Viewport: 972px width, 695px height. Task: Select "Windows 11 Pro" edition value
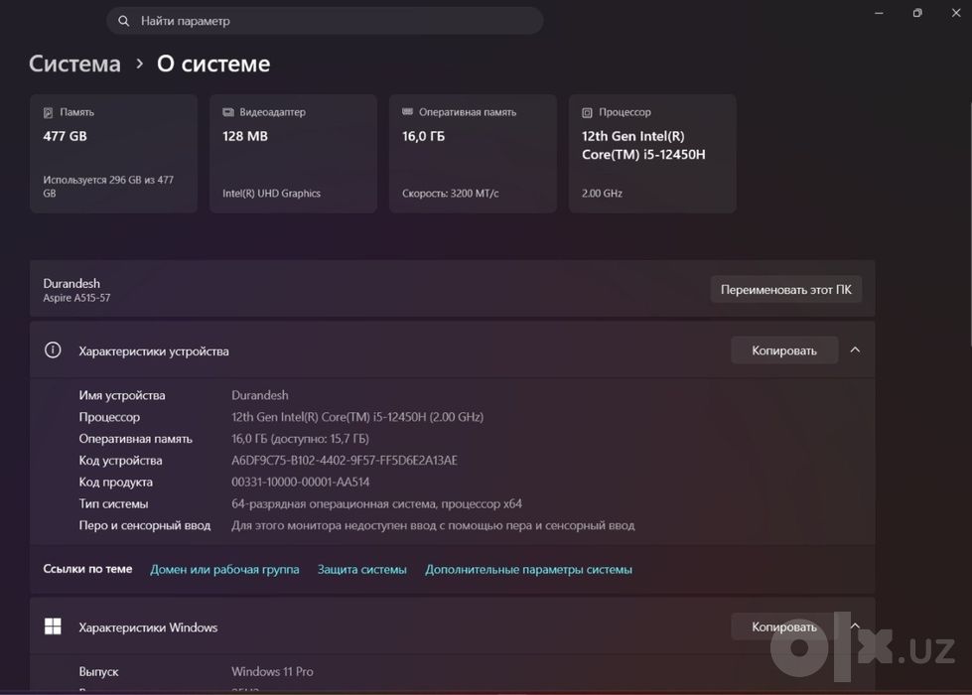pyautogui.click(x=272, y=671)
